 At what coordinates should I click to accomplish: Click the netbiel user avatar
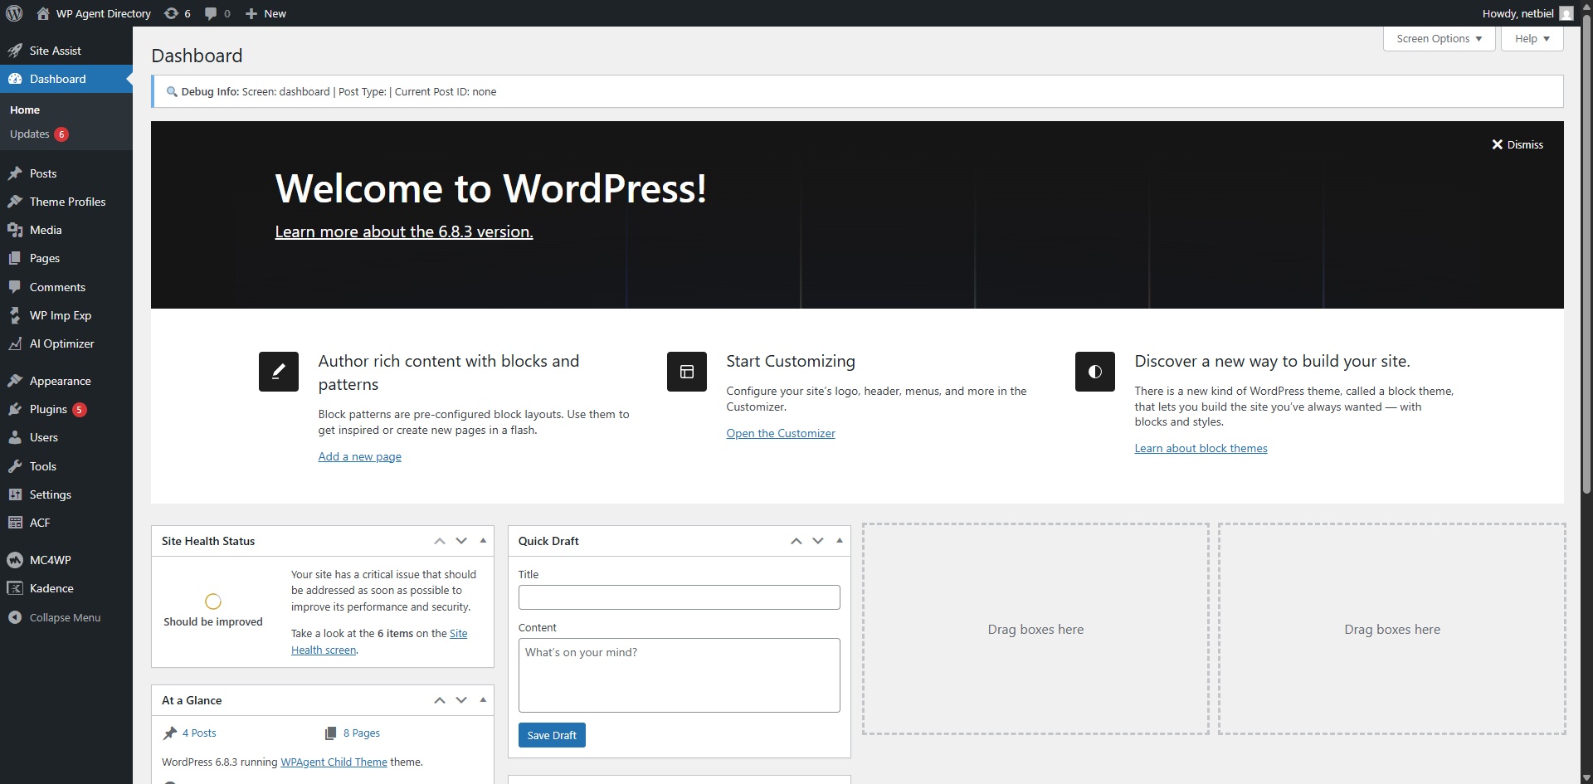(1566, 13)
